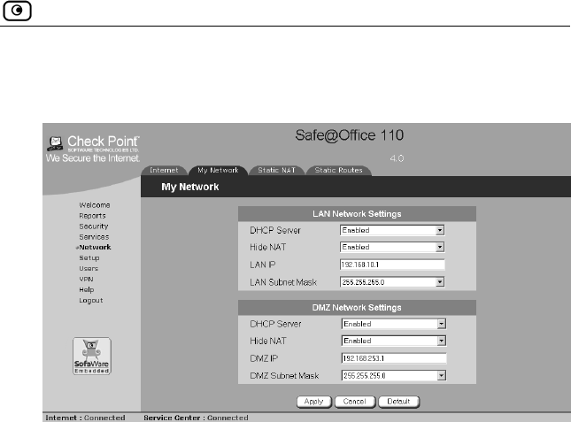This screenshot has width=571, height=422.
Task: Open Reports from the sidebar
Action: click(x=92, y=216)
